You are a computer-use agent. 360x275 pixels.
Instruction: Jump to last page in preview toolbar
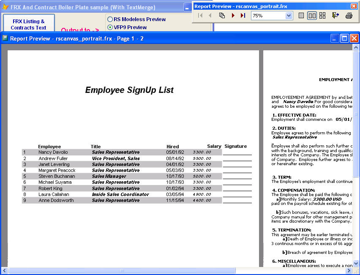(x=243, y=15)
